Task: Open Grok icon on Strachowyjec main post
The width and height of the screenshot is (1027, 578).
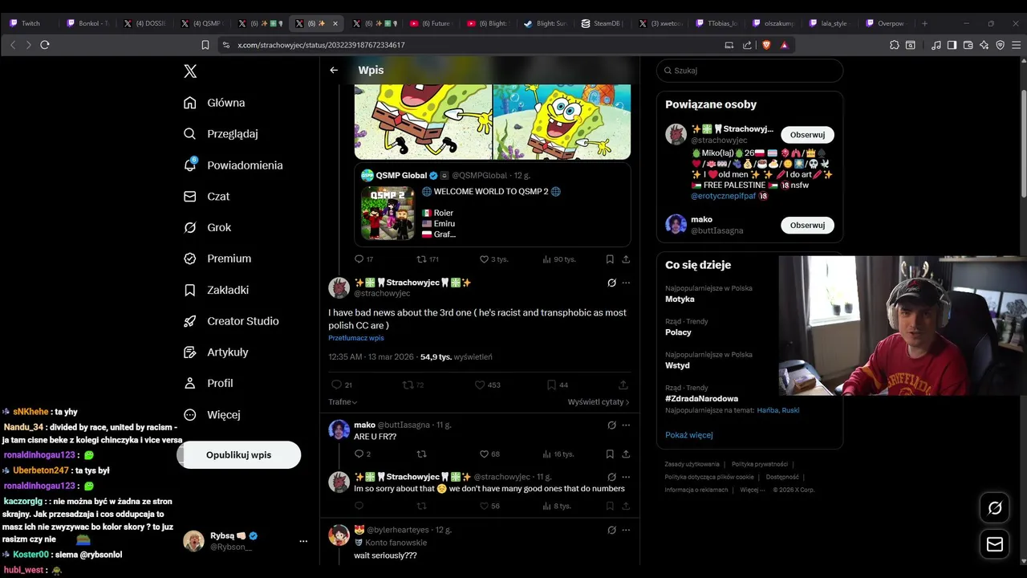Action: (611, 283)
